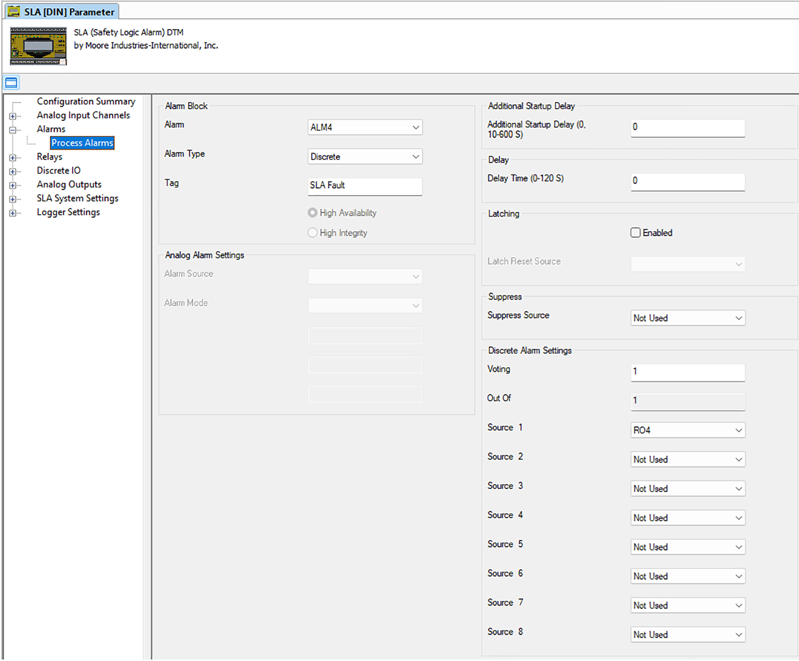Enable the Latching checkbox

point(635,232)
